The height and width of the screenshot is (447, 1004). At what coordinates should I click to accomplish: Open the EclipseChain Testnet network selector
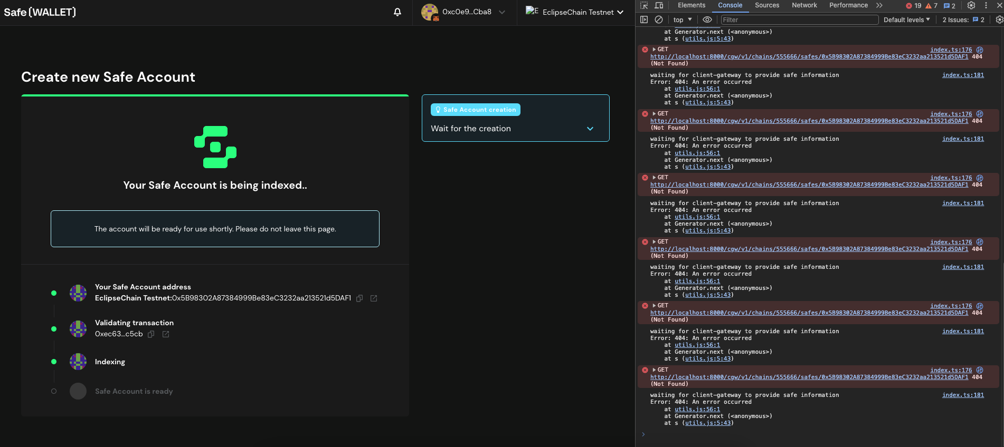tap(574, 12)
